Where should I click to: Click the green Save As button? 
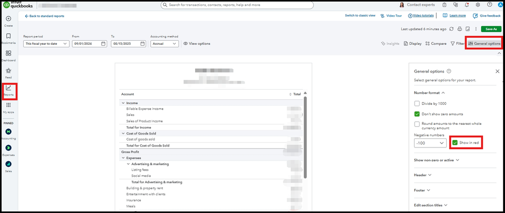(491, 29)
